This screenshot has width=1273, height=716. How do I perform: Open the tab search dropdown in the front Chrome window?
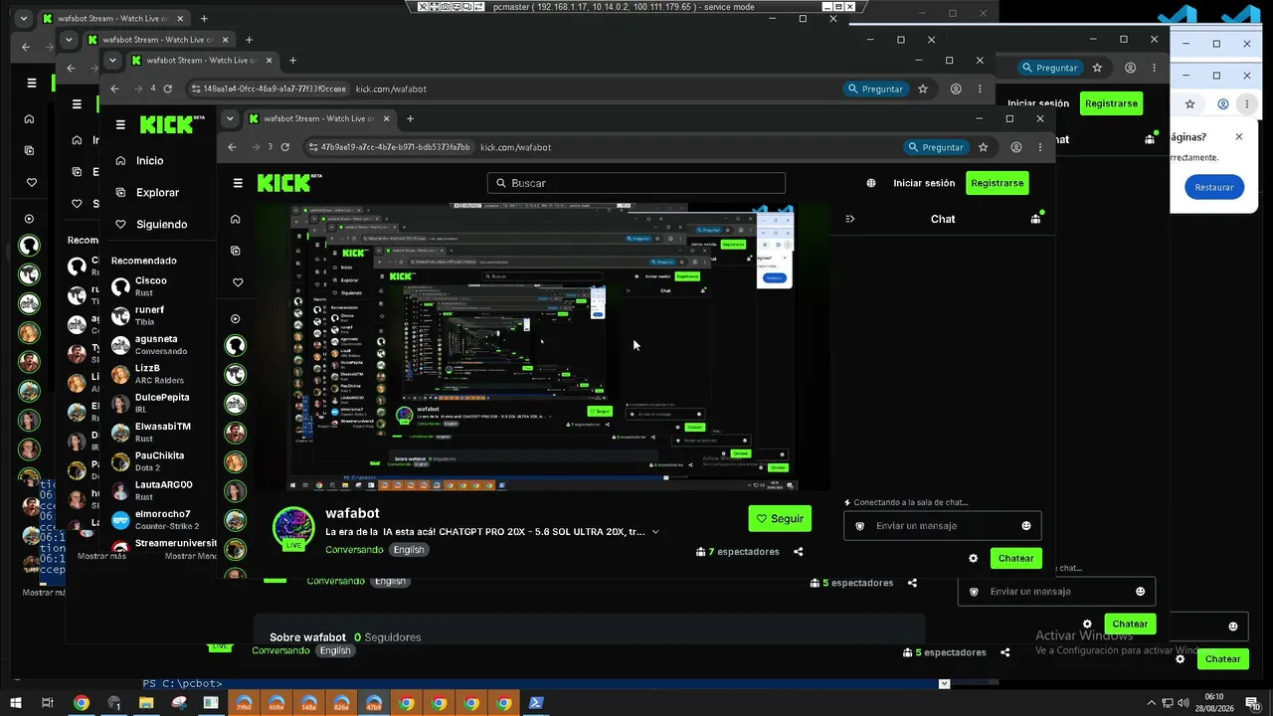[230, 118]
